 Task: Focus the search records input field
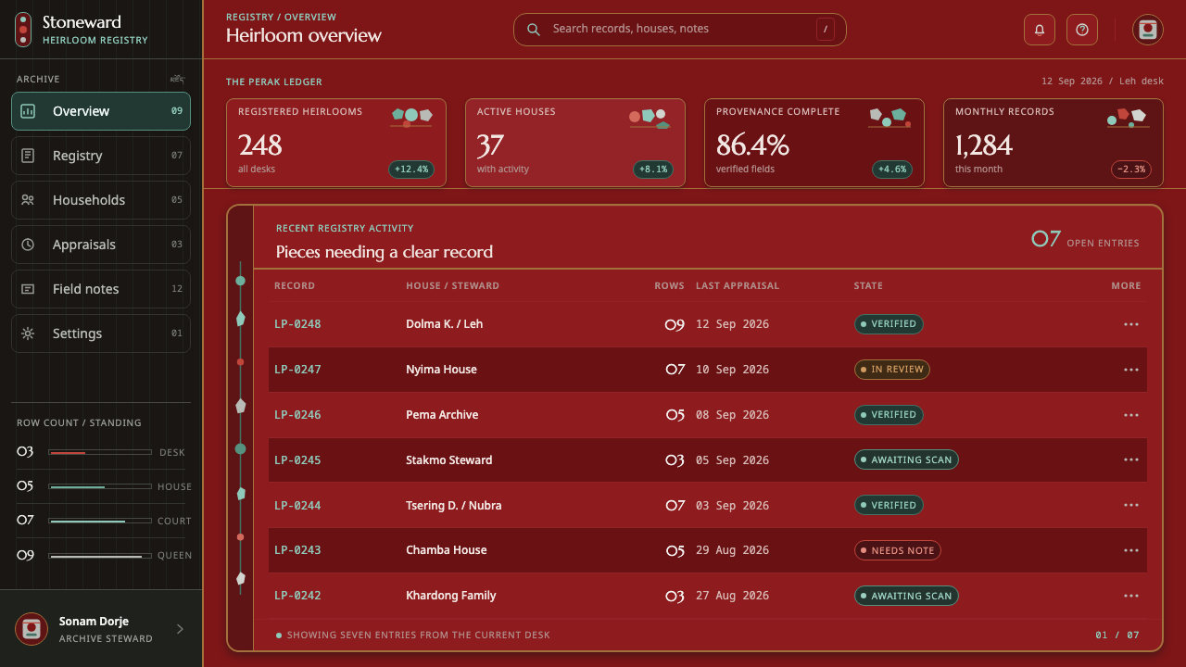pos(680,30)
